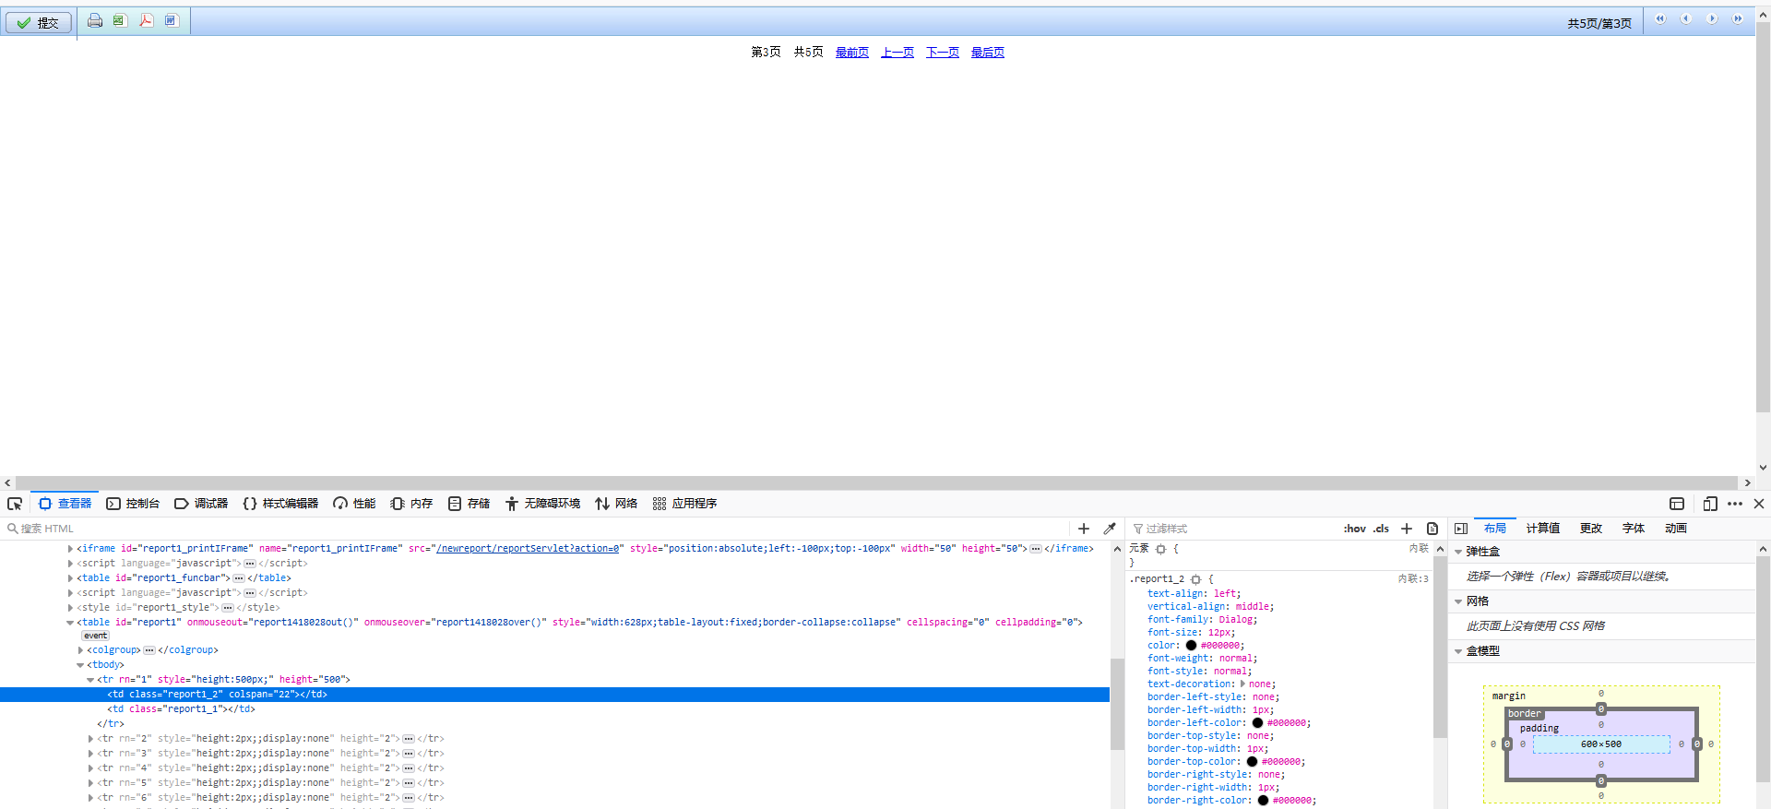The width and height of the screenshot is (1771, 809).
Task: Open the 存储 storage tab
Action: point(469,504)
